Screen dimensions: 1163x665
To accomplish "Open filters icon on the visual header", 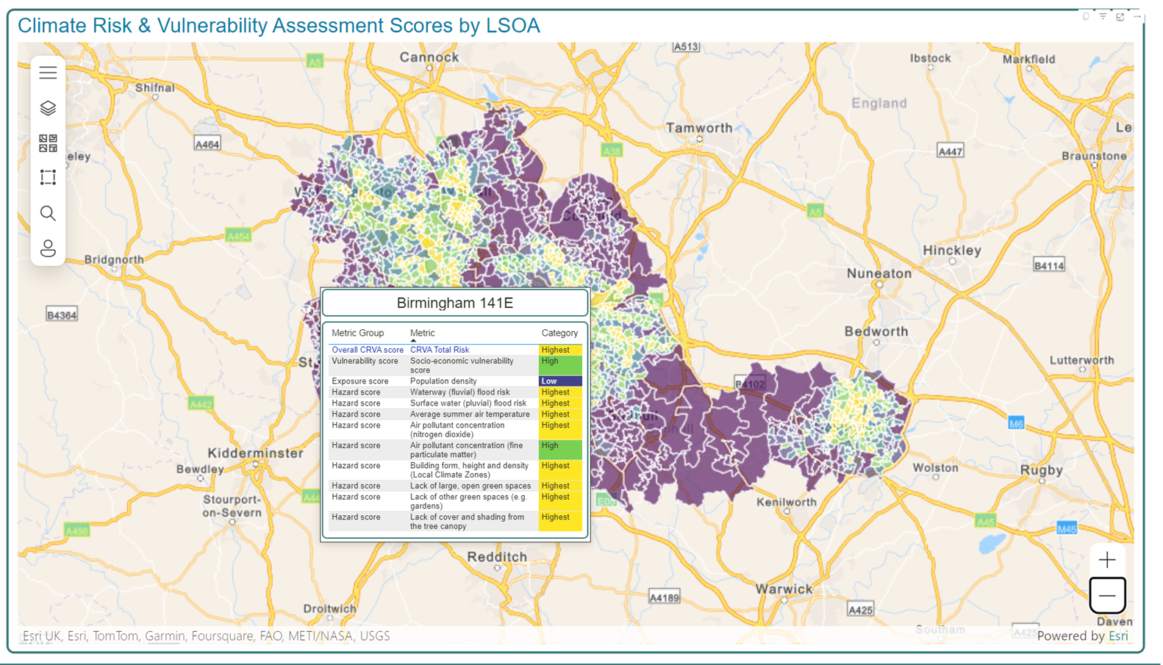I will pyautogui.click(x=1103, y=16).
